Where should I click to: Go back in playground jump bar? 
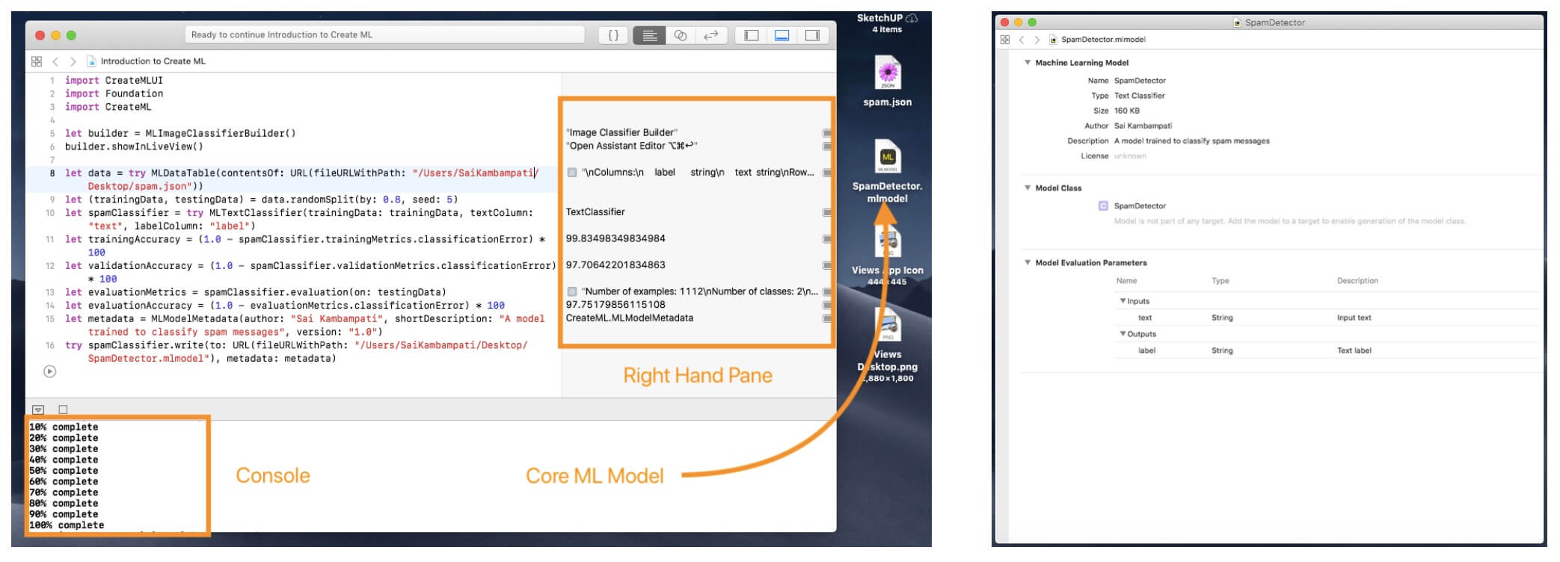click(55, 61)
